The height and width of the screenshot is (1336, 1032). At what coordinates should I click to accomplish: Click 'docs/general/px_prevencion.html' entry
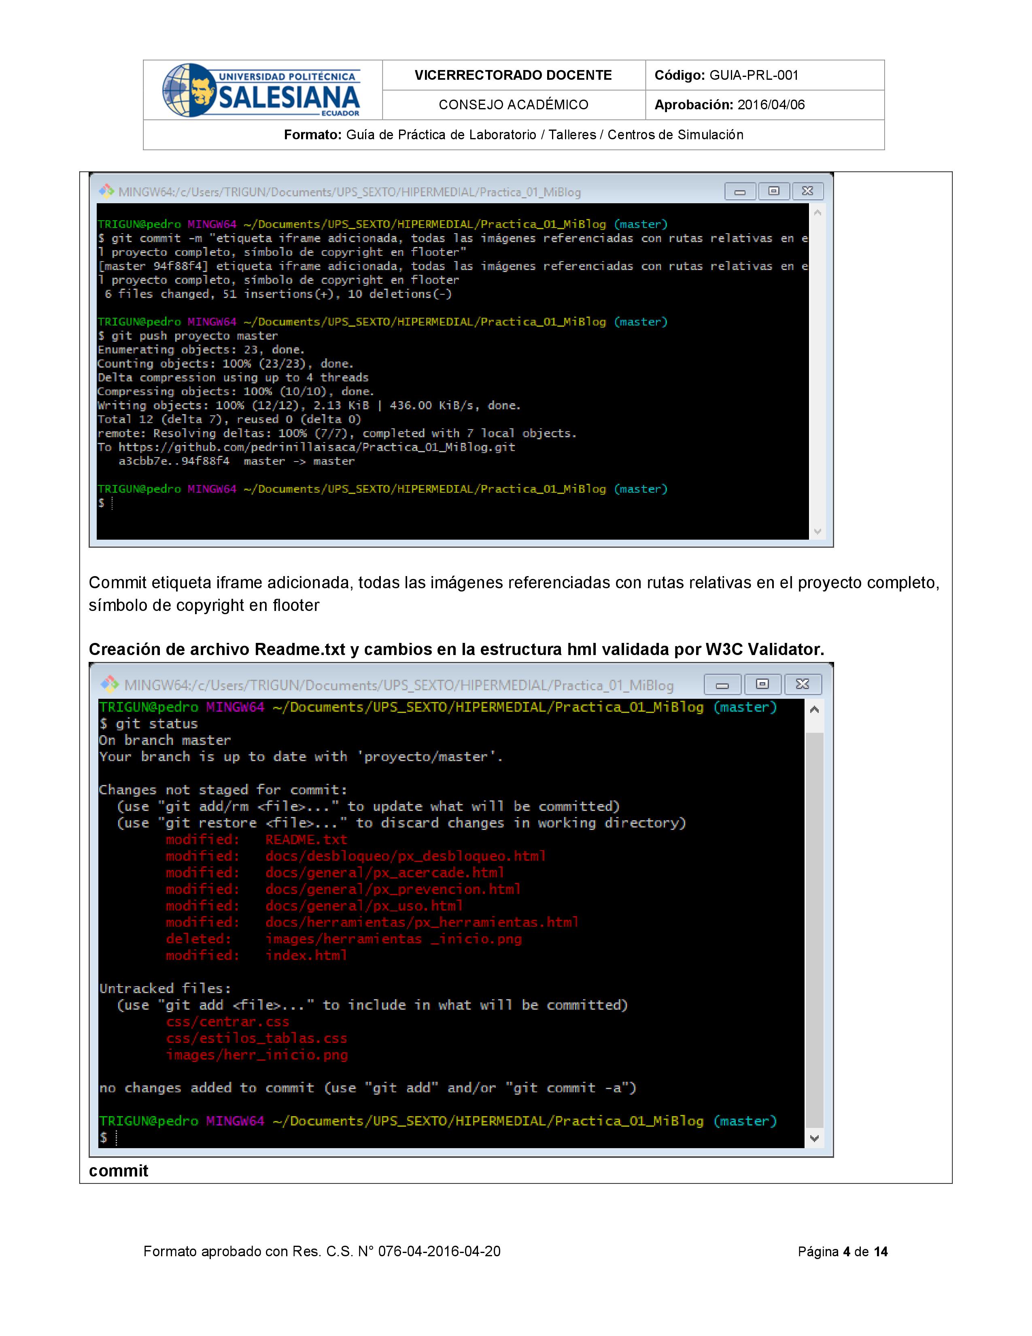(x=393, y=889)
